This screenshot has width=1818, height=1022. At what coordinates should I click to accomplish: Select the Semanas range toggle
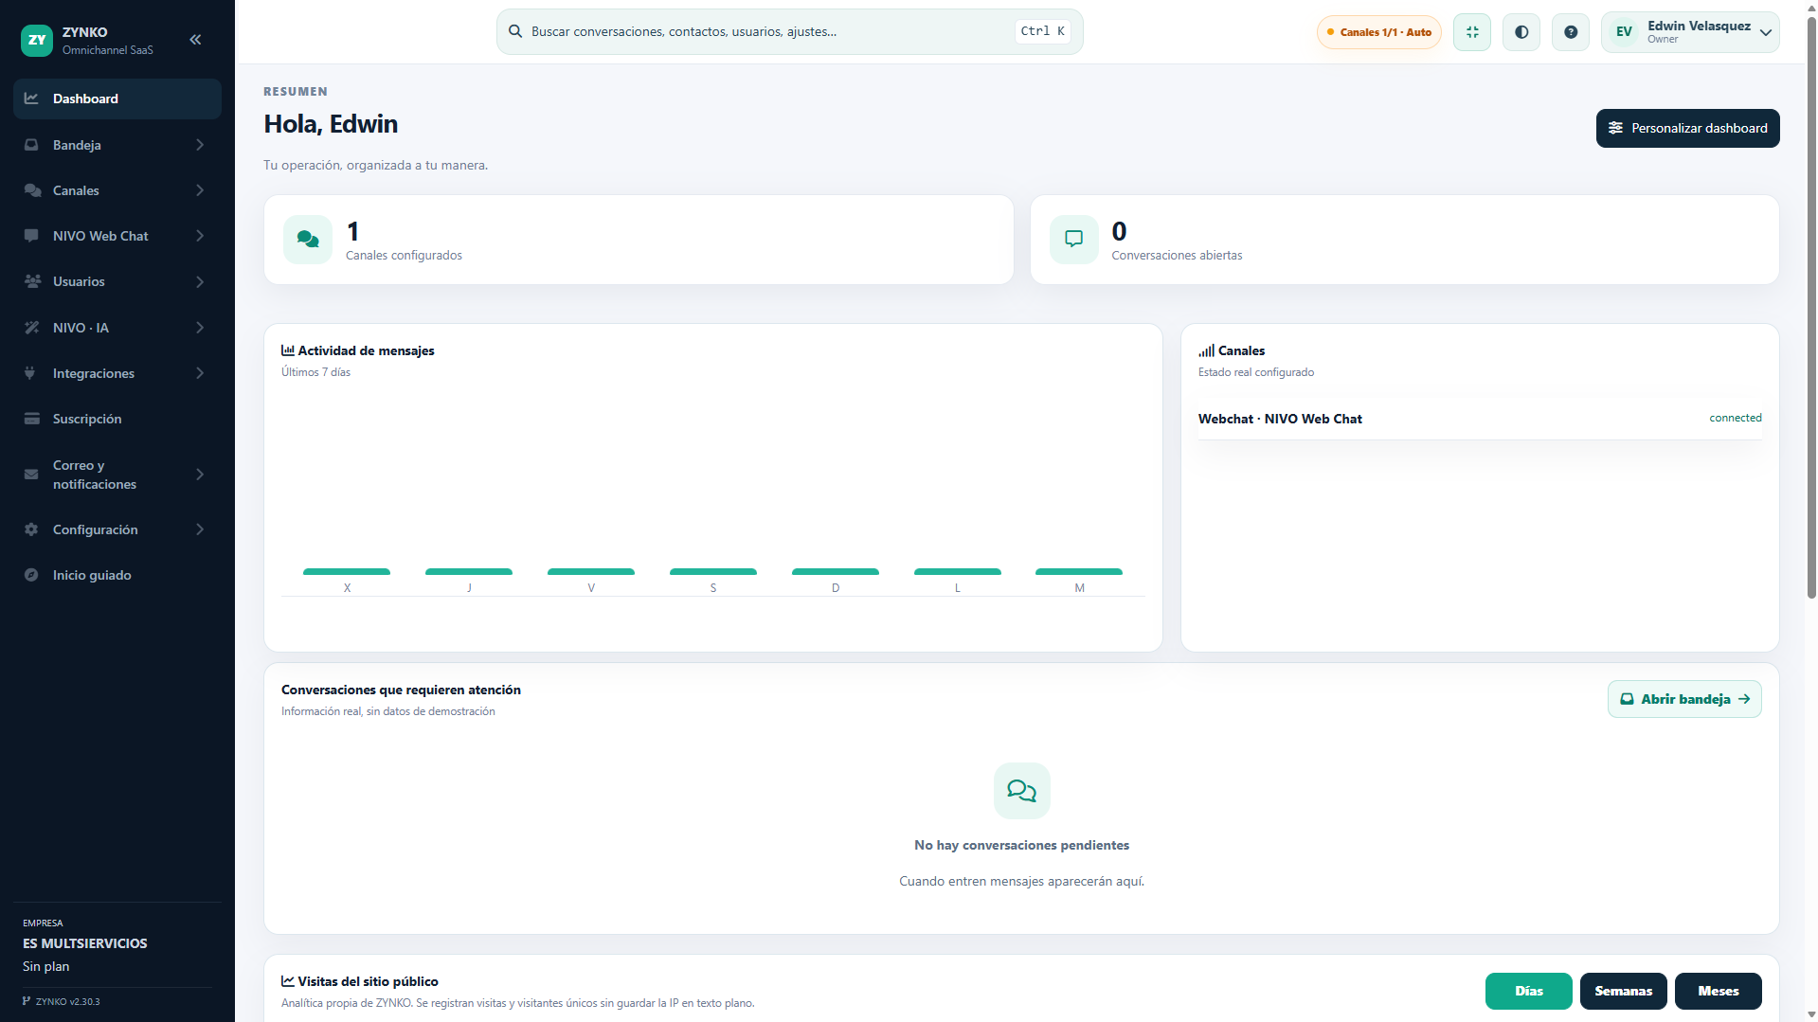click(1623, 991)
